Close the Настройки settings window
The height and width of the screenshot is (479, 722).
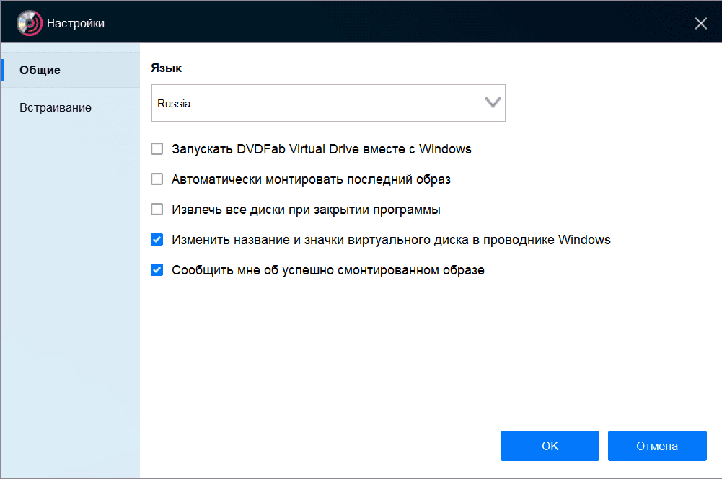701,24
